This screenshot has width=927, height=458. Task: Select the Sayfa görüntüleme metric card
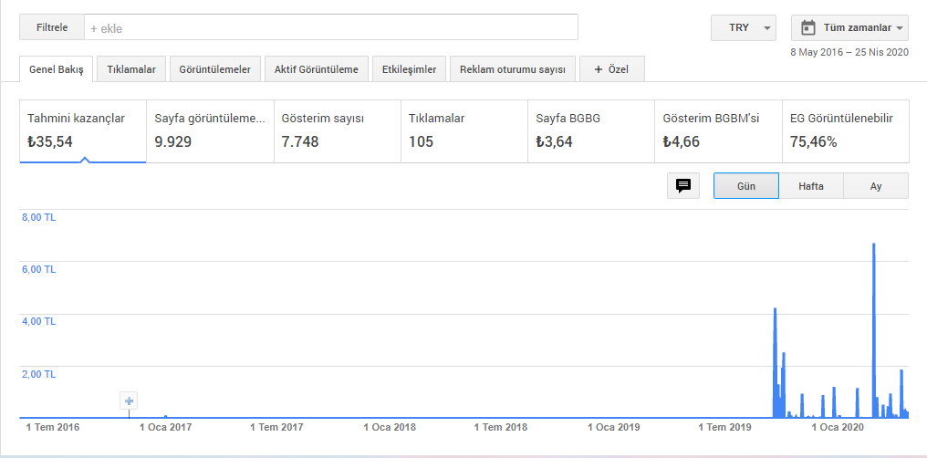click(x=210, y=130)
